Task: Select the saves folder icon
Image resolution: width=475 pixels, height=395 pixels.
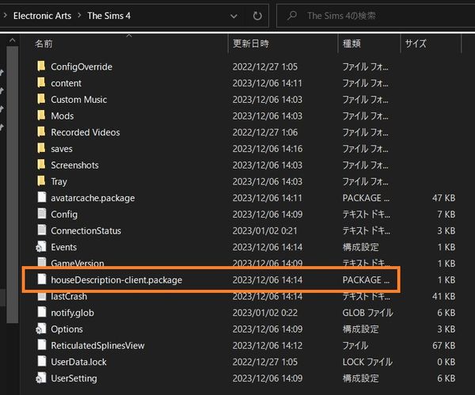Action: pyautogui.click(x=41, y=148)
